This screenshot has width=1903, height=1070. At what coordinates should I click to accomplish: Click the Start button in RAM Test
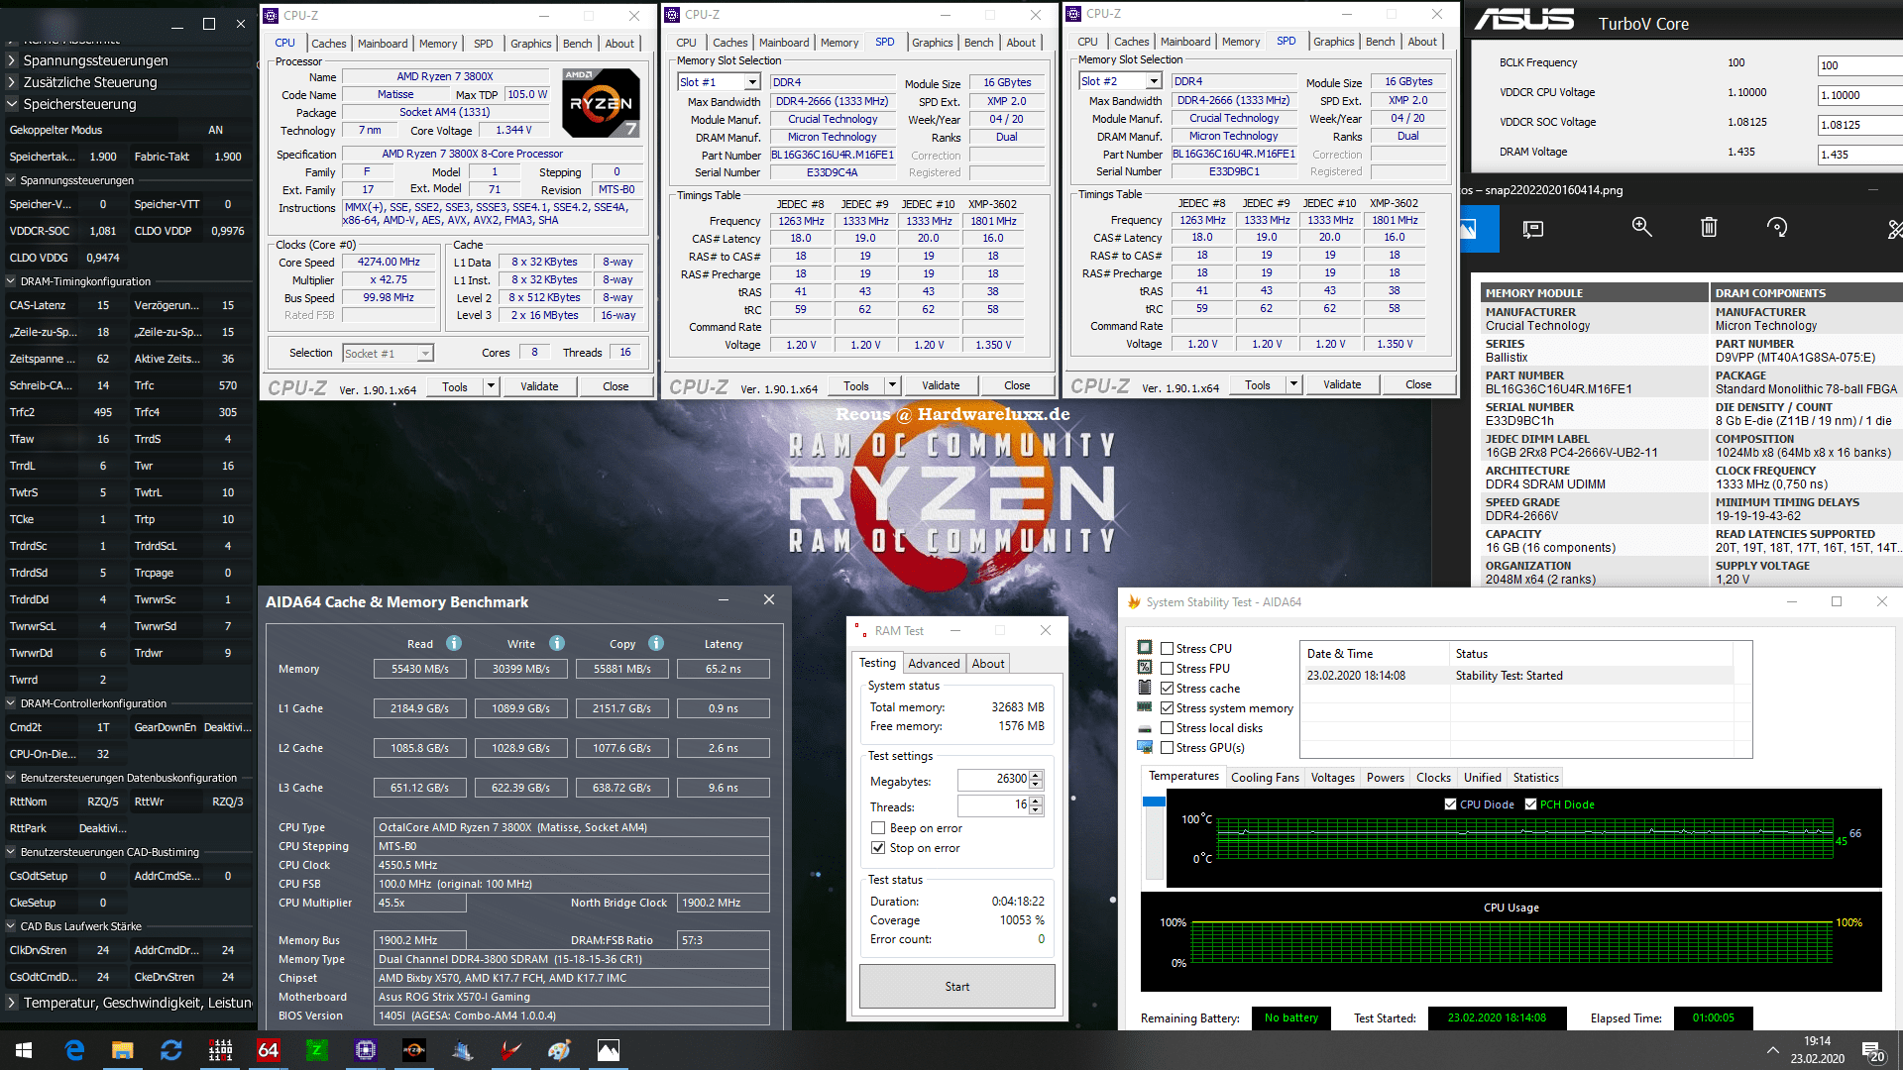(956, 987)
